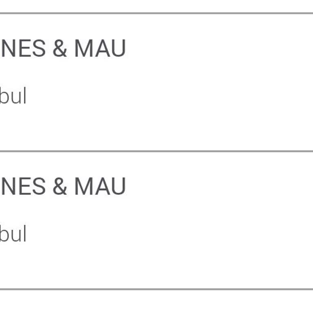The height and width of the screenshot is (313, 313).
Task: Click "bul" text in the first card
Action: coord(13,96)
